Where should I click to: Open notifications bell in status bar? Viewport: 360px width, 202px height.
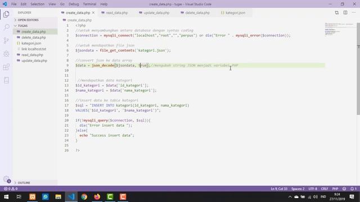point(353,189)
